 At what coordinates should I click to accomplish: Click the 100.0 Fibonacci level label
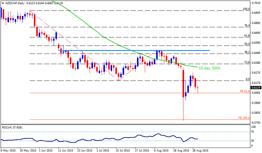tap(246, 9)
